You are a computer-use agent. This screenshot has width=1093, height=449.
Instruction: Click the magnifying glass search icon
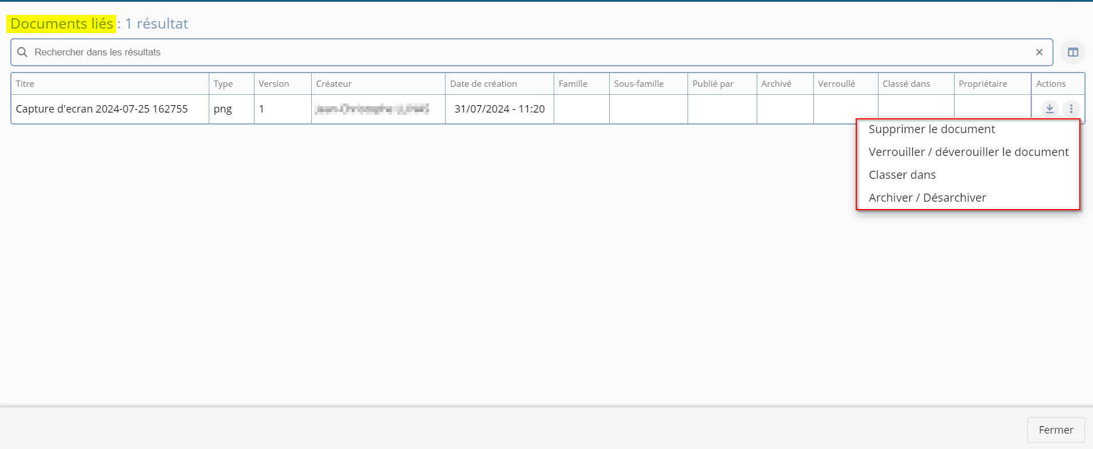pyautogui.click(x=22, y=52)
